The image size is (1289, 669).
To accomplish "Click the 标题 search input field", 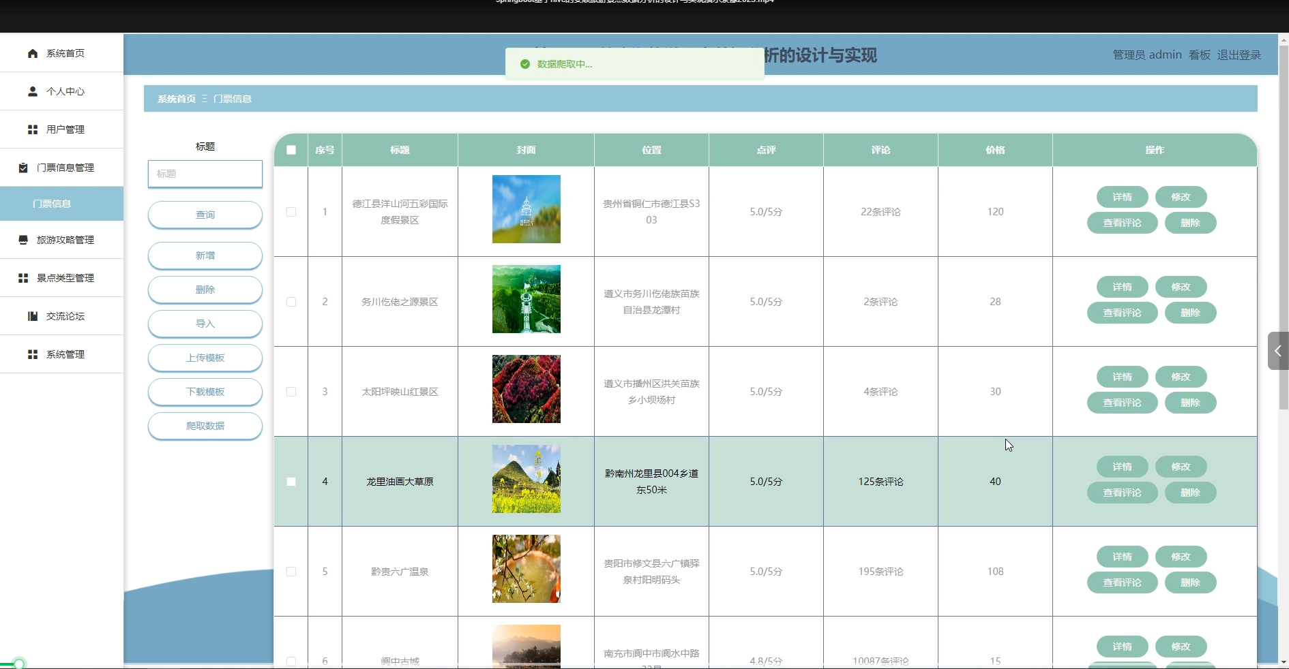I will tap(205, 174).
